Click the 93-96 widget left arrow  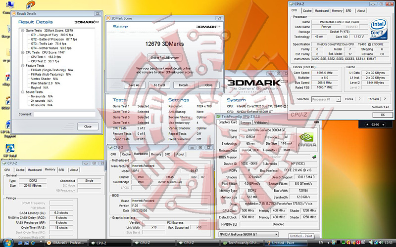(x=366, y=124)
